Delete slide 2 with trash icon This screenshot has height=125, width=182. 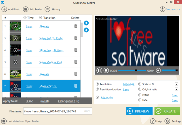76,26
